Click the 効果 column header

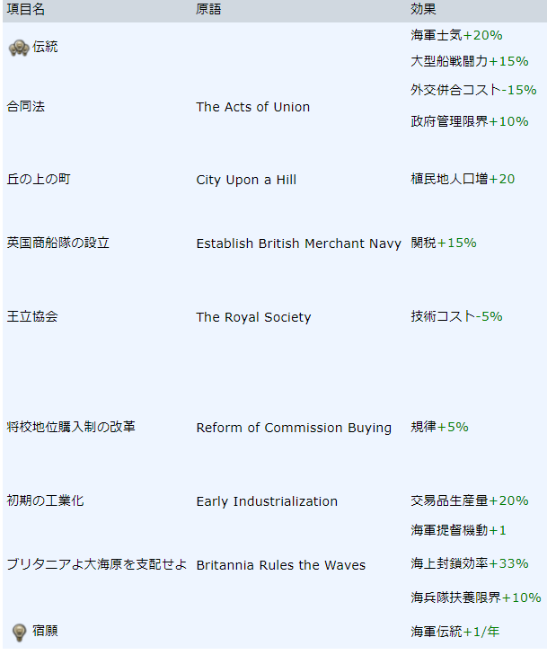click(x=423, y=9)
